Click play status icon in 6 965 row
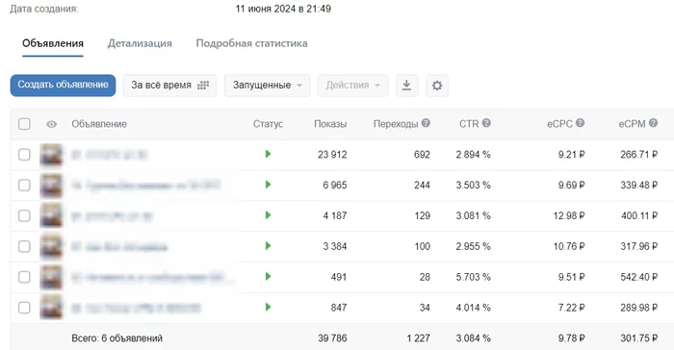Image resolution: width=674 pixels, height=350 pixels. tap(268, 185)
